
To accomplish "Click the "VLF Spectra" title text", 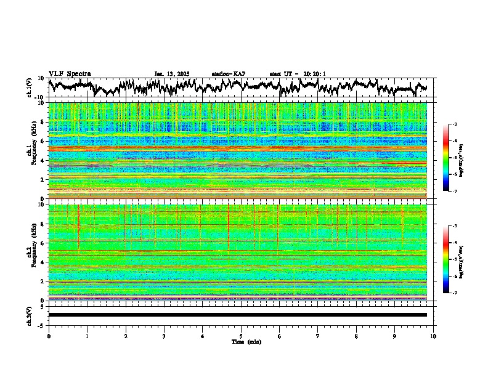I will click(70, 74).
